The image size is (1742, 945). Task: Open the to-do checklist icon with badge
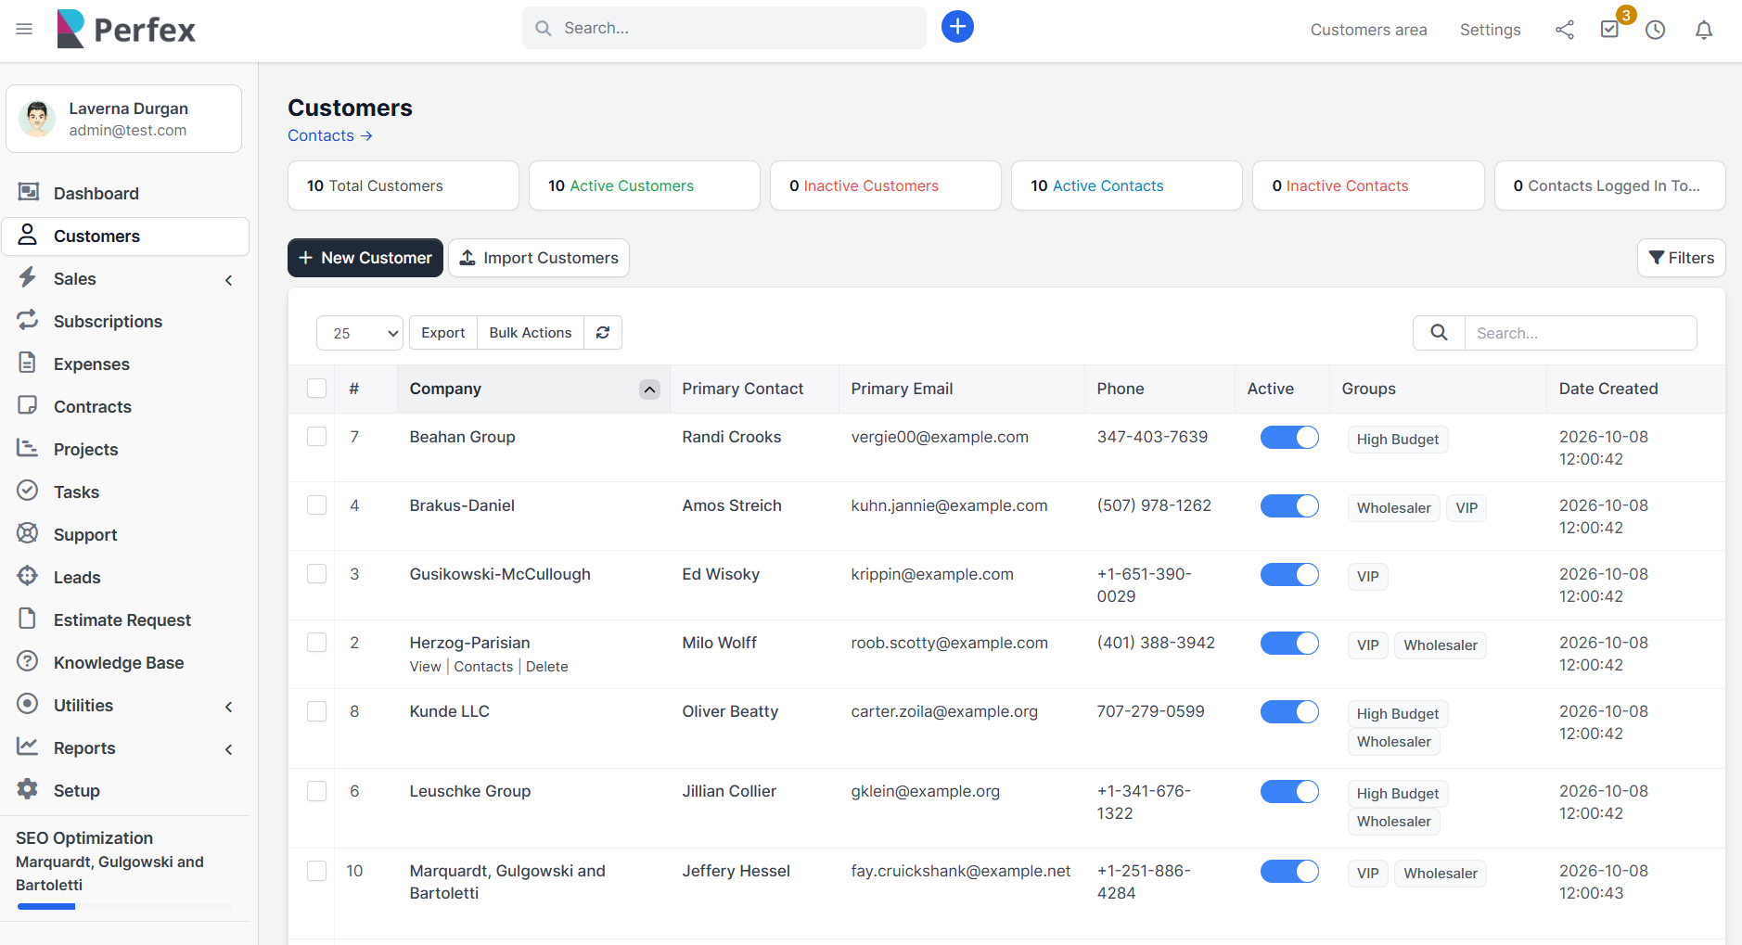click(1610, 29)
